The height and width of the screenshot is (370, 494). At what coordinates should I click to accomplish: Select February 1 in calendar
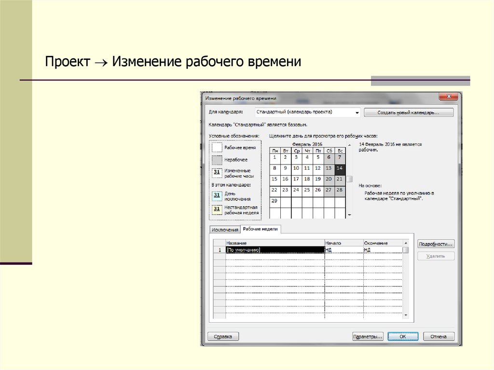tap(274, 158)
